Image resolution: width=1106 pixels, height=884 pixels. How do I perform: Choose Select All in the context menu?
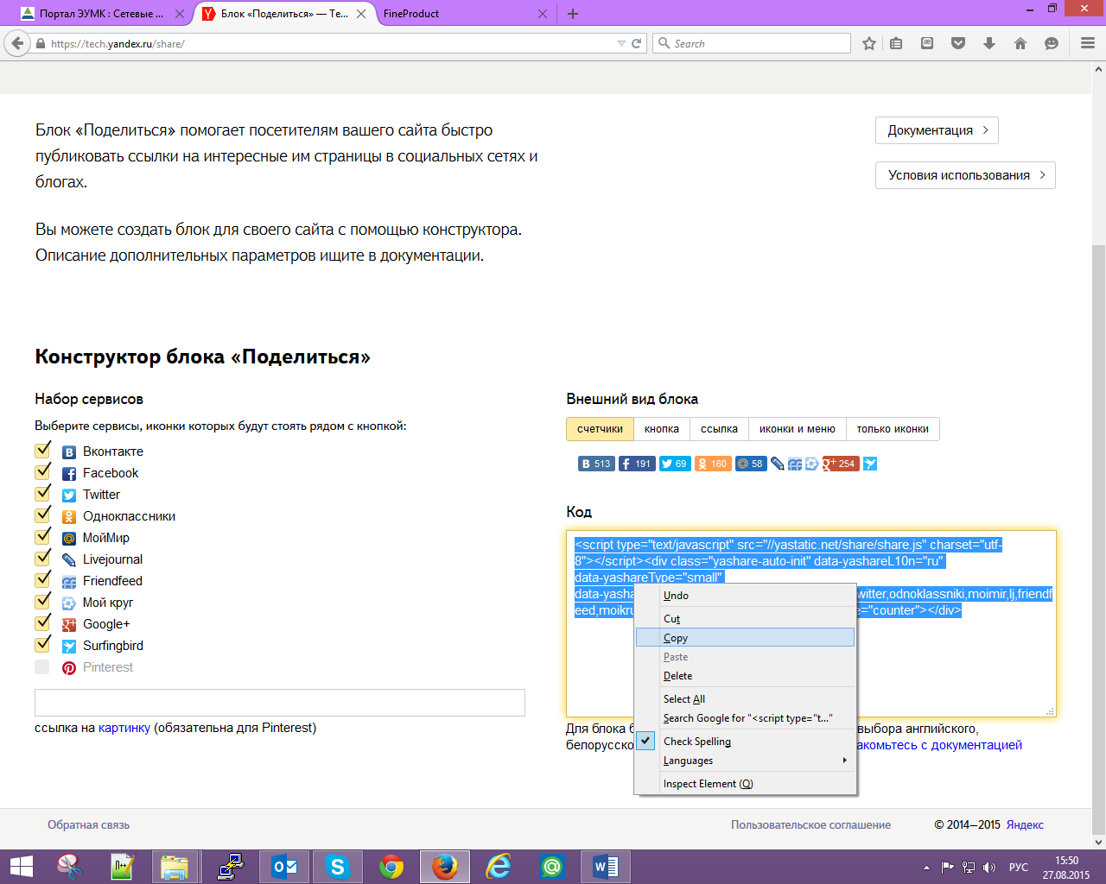tap(745, 699)
